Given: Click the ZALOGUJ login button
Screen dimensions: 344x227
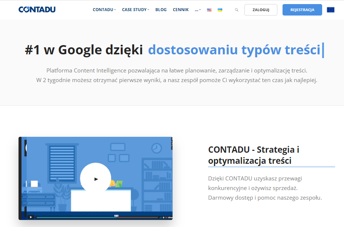Looking at the screenshot, I should point(261,10).
